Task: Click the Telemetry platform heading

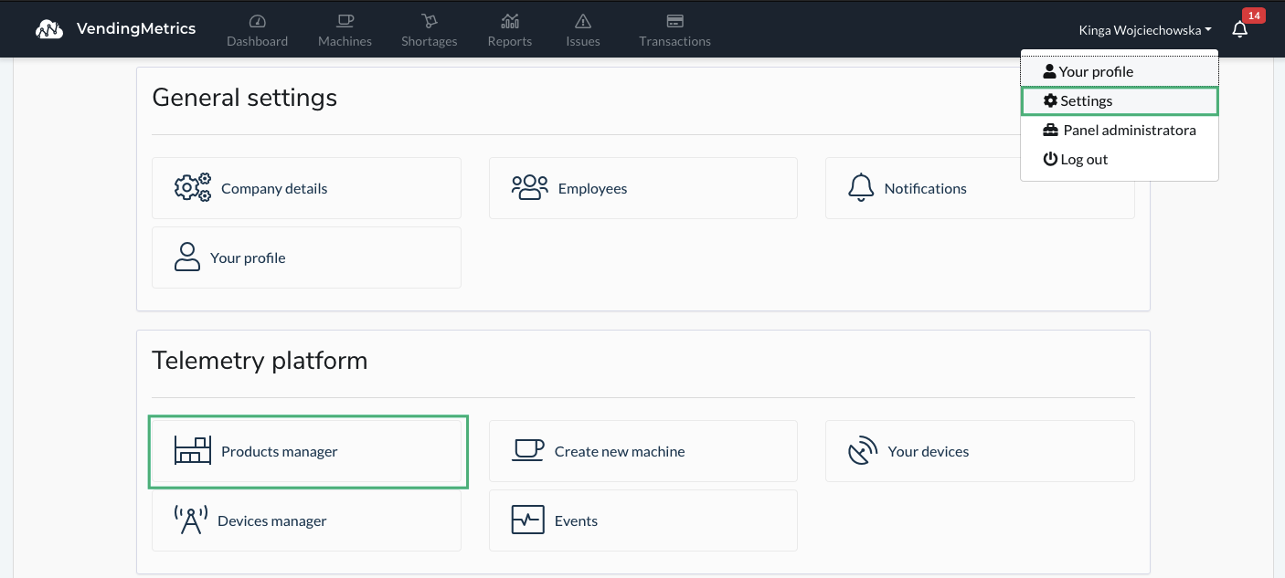Action: click(x=260, y=361)
